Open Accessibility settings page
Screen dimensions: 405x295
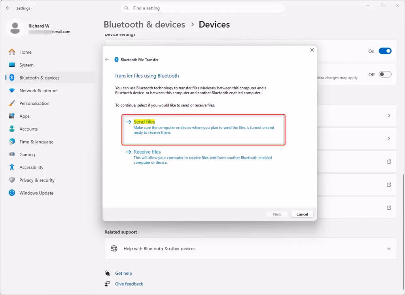coord(50,167)
